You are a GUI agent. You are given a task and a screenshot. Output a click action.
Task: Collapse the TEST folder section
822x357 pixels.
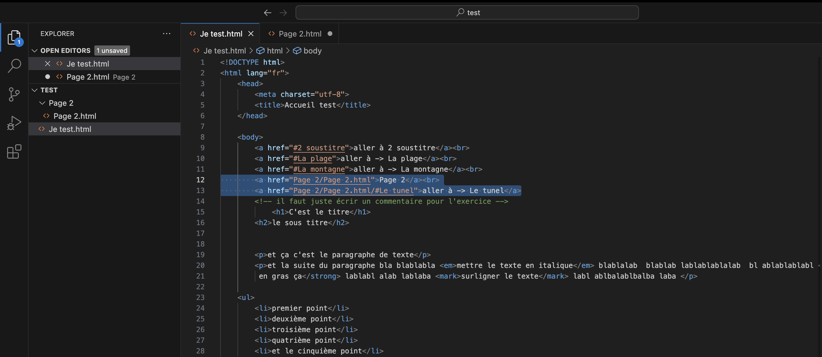coord(35,90)
